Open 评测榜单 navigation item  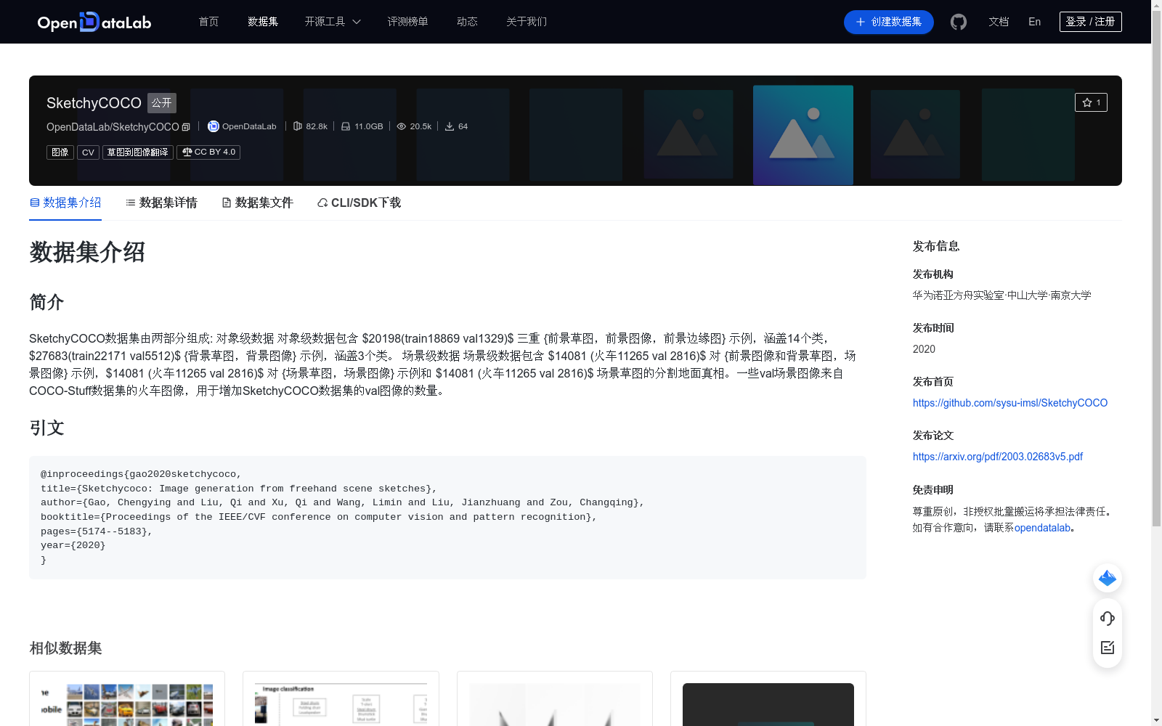[x=407, y=22]
